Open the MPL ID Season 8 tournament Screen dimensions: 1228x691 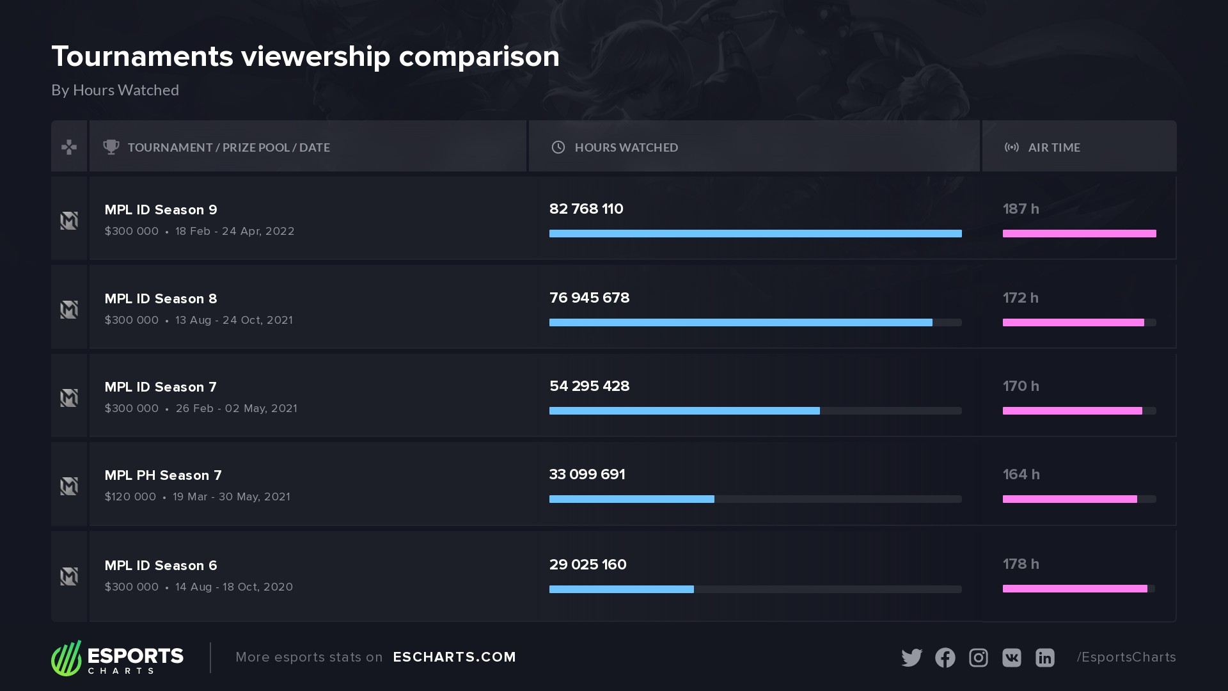pos(161,299)
